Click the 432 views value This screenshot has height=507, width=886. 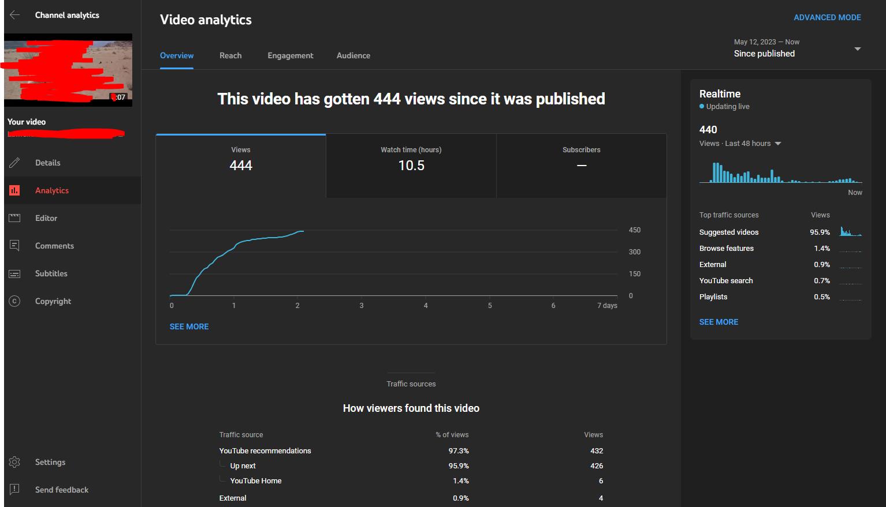[x=597, y=450]
